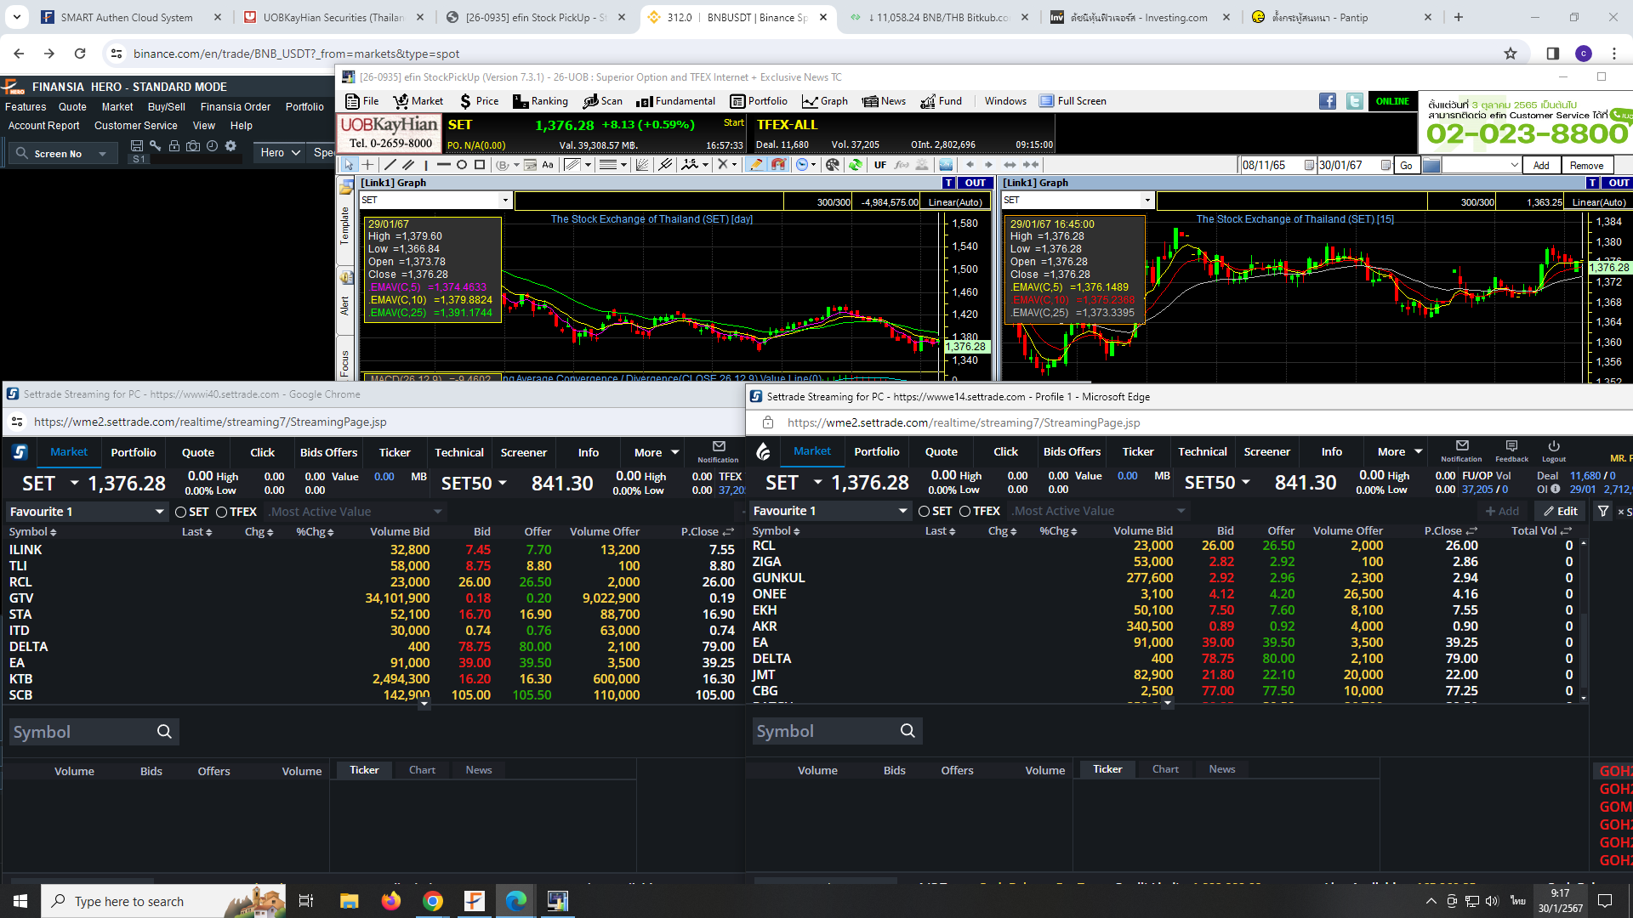Open the Twitter icon in efin header
Viewport: 1633px width, 918px height.
point(1354,101)
